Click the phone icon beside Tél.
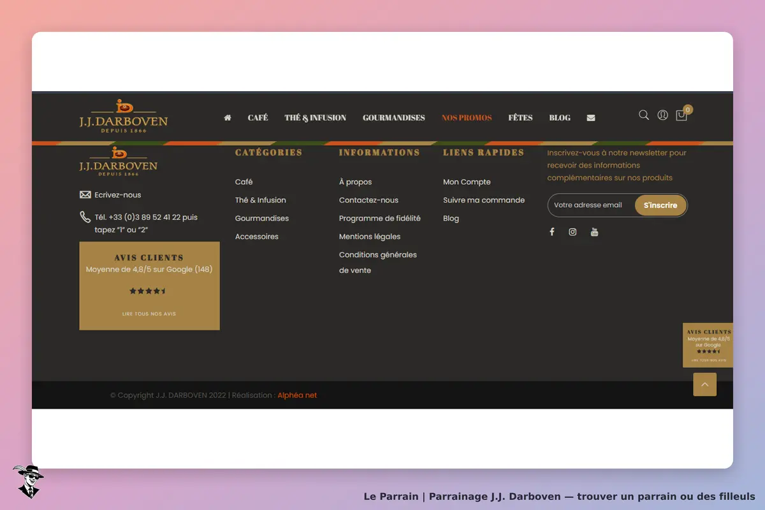Image resolution: width=765 pixels, height=510 pixels. click(85, 217)
